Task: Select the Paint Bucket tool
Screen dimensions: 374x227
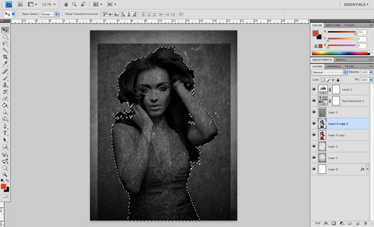Action: tap(5, 105)
